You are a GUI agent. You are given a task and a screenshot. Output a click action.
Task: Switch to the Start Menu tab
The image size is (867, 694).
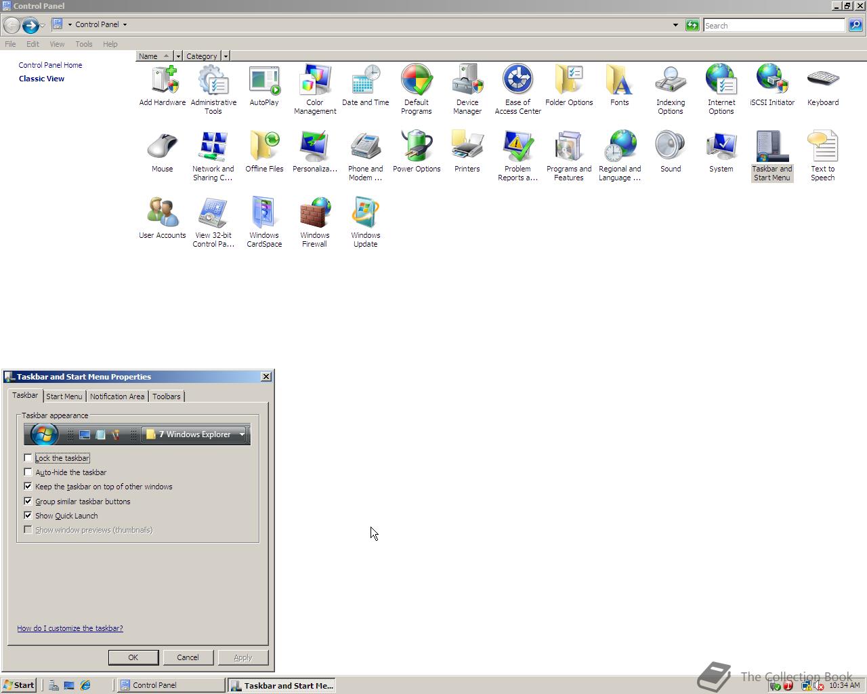(x=64, y=396)
